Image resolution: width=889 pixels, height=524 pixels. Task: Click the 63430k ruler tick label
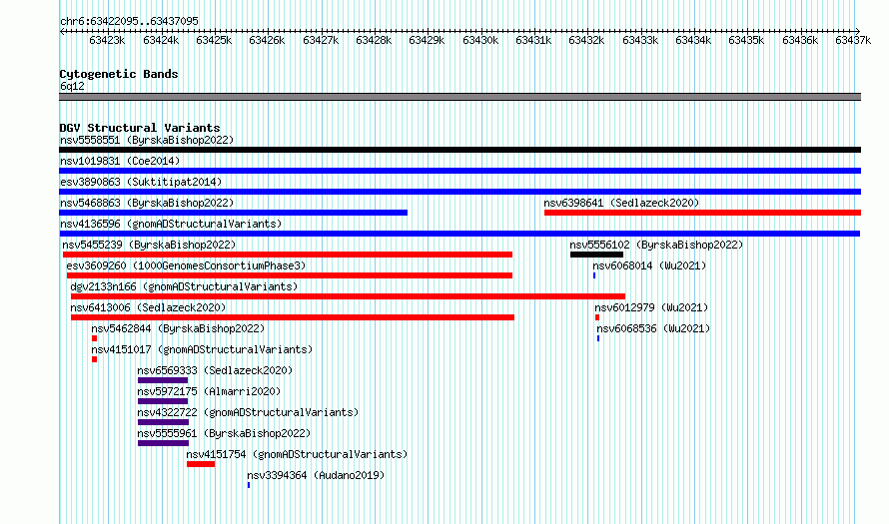point(480,40)
